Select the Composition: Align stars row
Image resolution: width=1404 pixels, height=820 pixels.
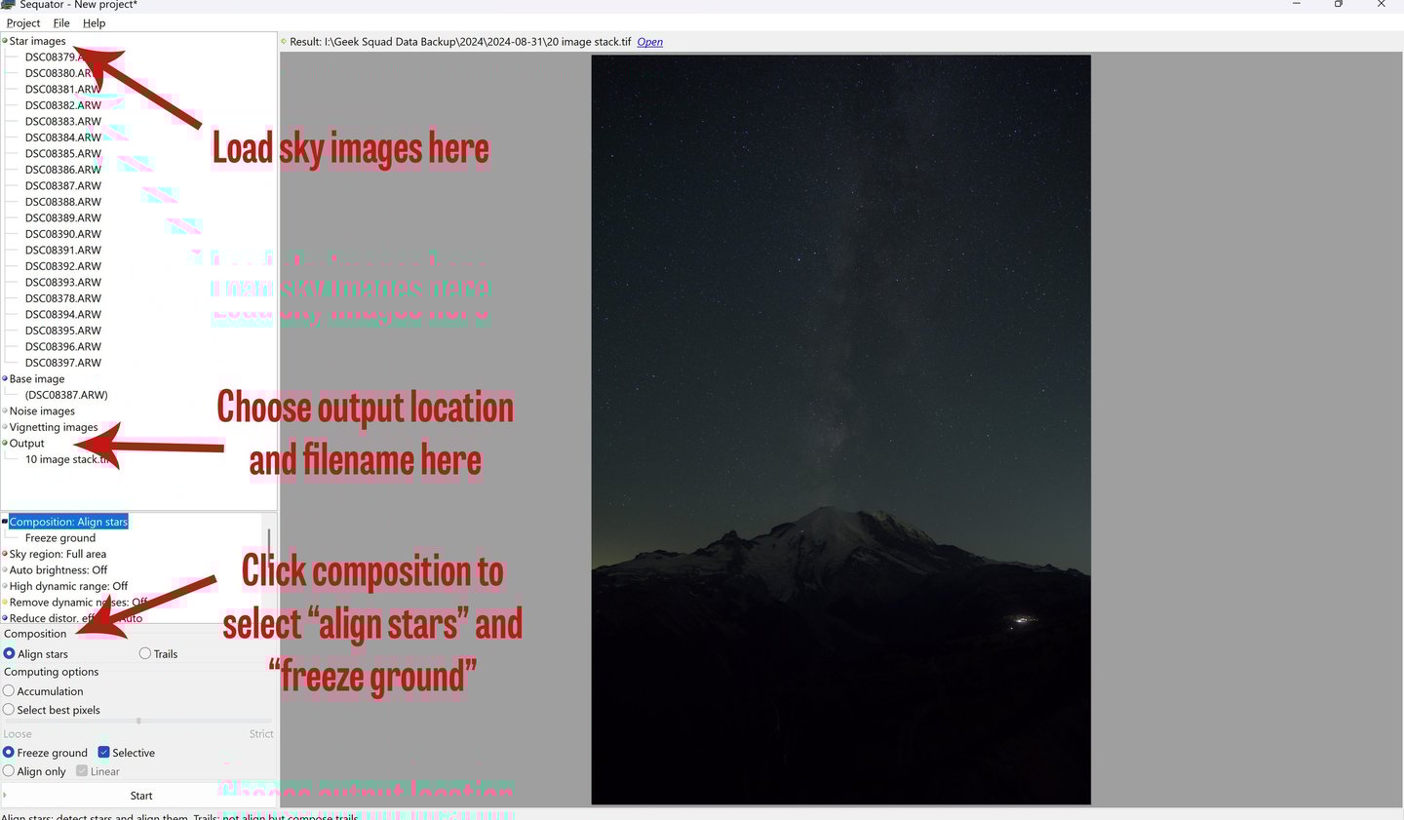point(69,522)
